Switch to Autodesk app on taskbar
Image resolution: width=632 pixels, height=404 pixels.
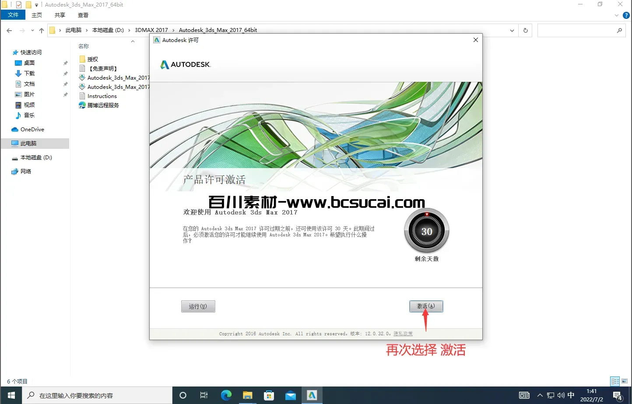(312, 395)
